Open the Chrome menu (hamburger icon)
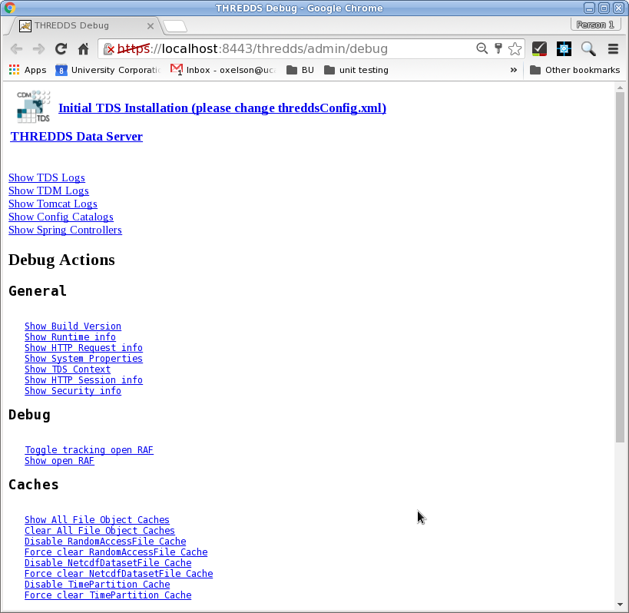Image resolution: width=629 pixels, height=613 pixels. 612,48
